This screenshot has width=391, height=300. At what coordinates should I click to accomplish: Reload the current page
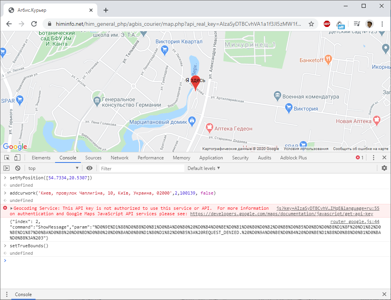point(34,24)
